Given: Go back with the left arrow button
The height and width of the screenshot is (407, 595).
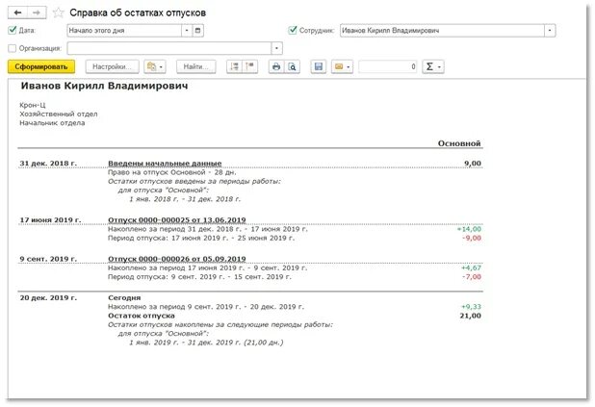Looking at the screenshot, I should [17, 13].
